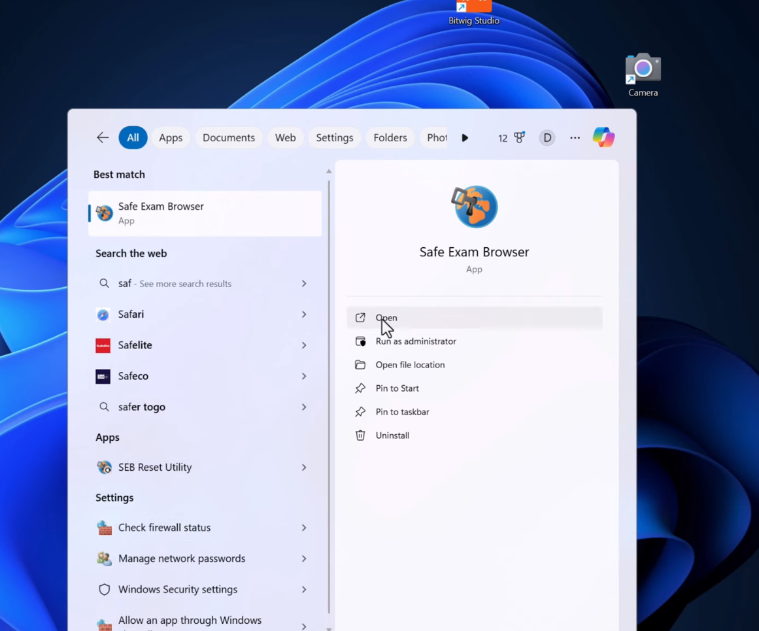Click the Pin to Start pin icon
Viewport: 759px width, 631px height.
360,388
